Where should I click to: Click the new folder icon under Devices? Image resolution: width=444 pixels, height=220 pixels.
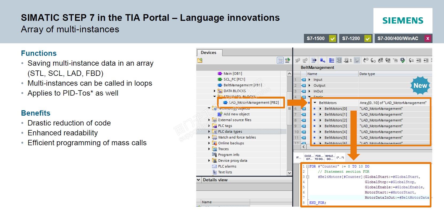click(x=200, y=60)
